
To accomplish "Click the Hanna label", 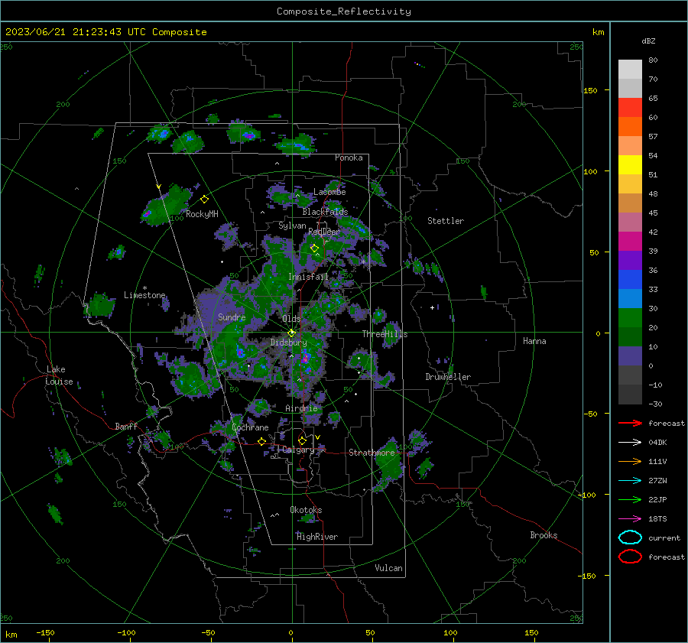I will 534,341.
